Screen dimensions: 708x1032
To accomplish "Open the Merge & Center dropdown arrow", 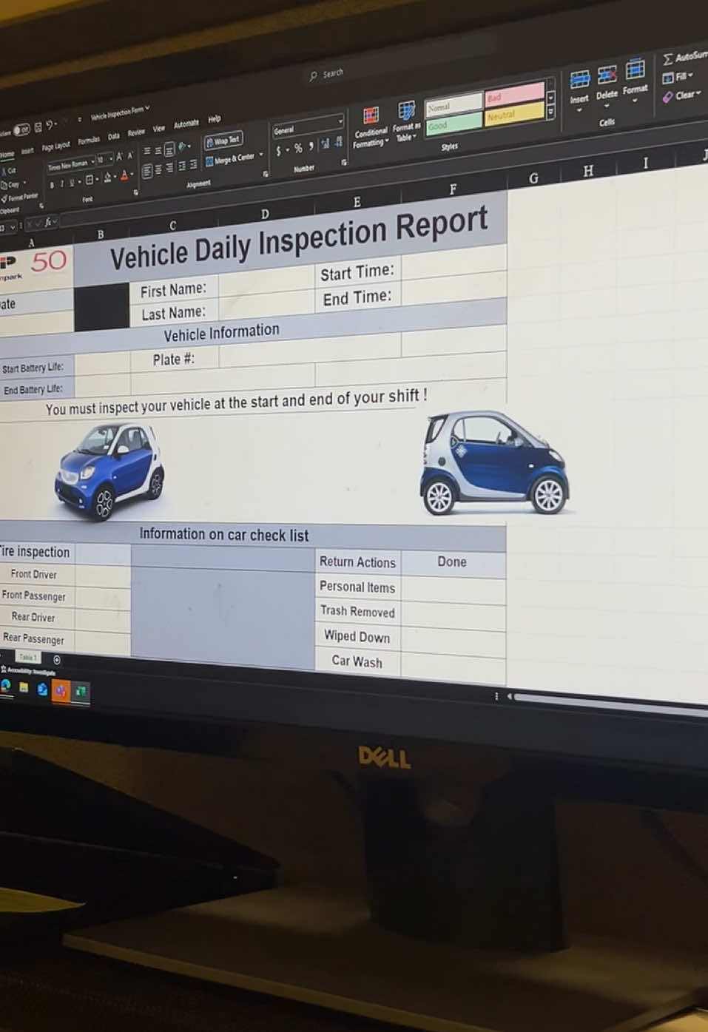I will point(260,155).
